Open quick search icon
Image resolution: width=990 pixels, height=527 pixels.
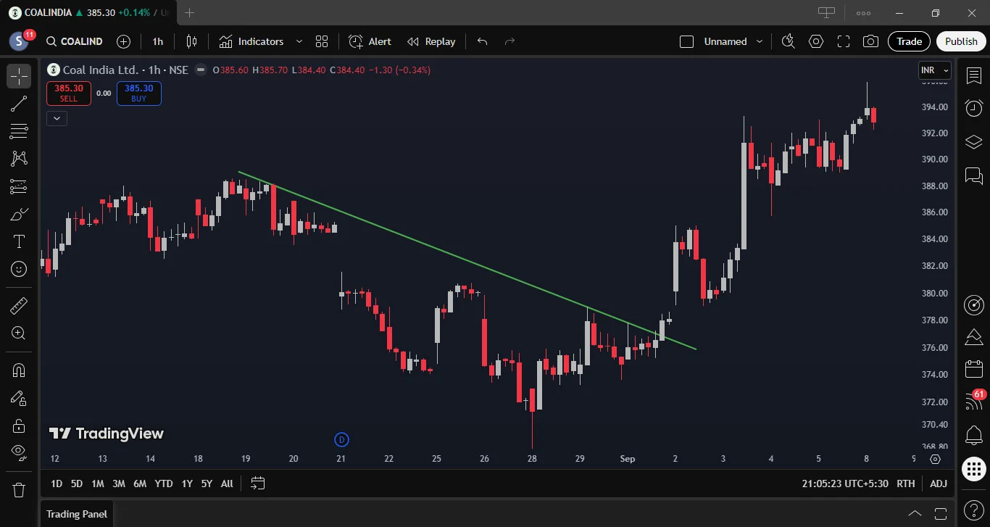(x=789, y=41)
